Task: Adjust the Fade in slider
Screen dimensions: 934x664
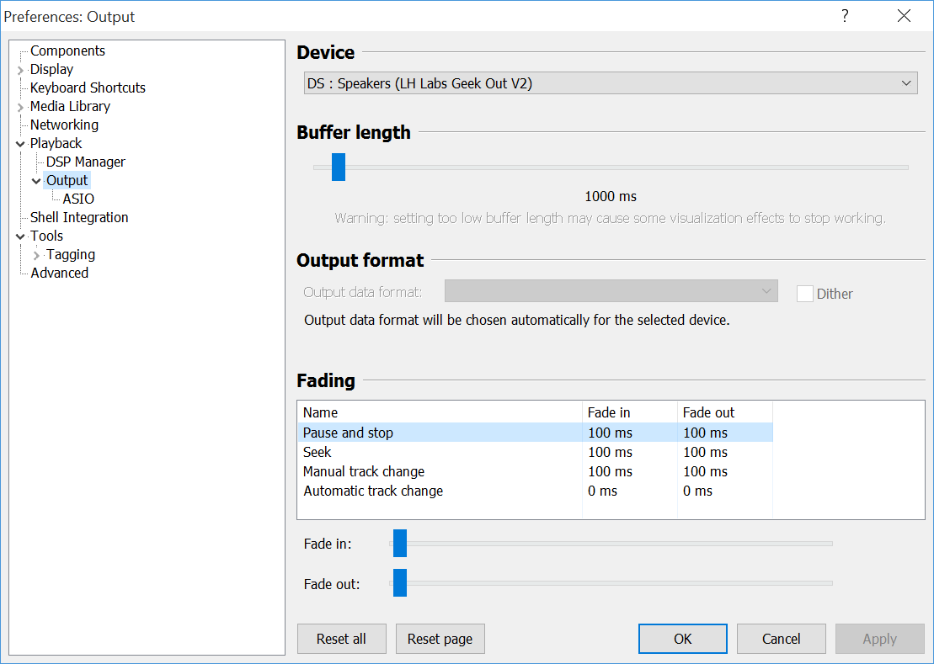Action: pyautogui.click(x=398, y=543)
